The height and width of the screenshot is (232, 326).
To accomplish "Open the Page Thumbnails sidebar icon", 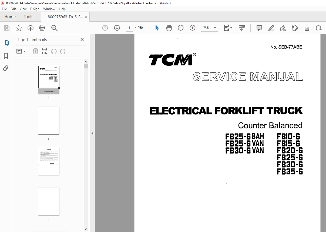I will (6, 43).
